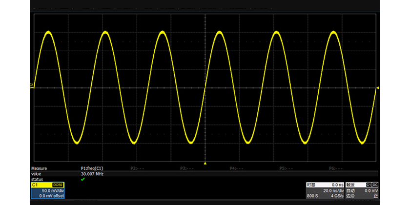The image size is (410, 205).
Task: Select the P1:freq(C1) measurement column
Action: [92, 168]
